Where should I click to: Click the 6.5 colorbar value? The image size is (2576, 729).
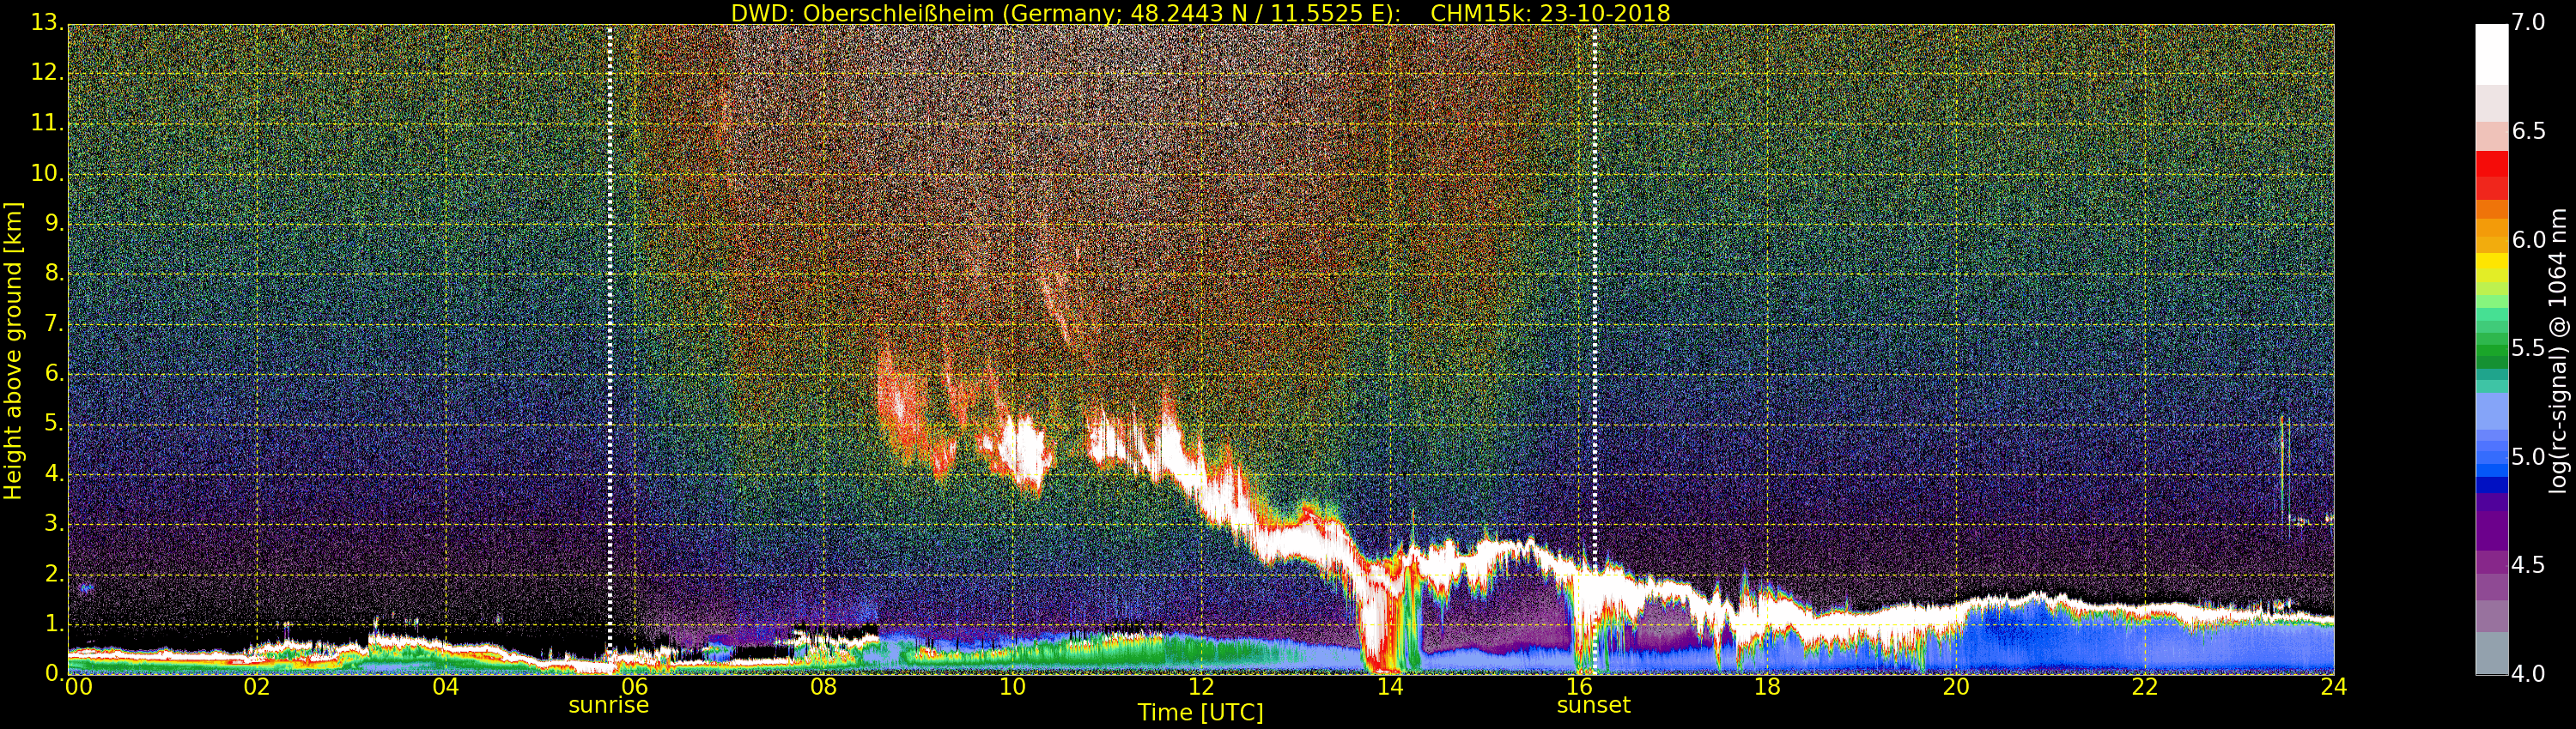pyautogui.click(x=2529, y=131)
